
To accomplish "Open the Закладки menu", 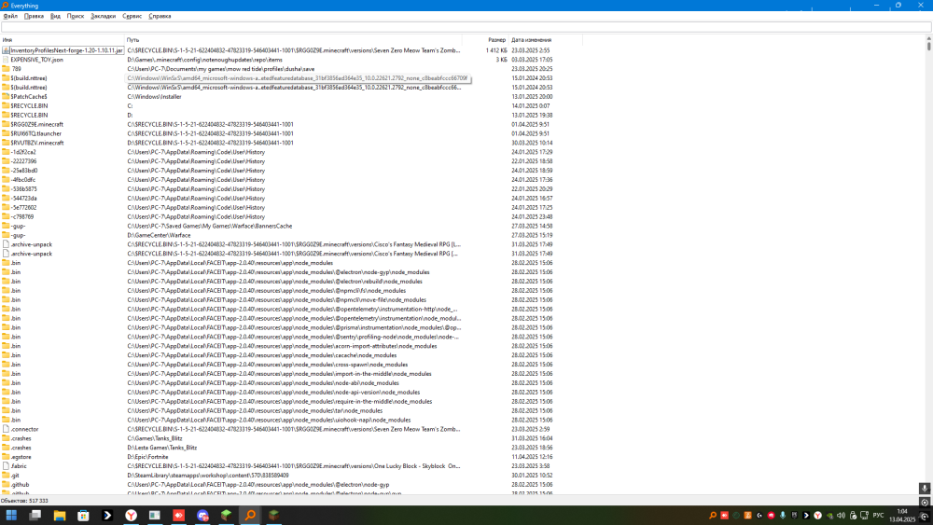I will point(103,16).
